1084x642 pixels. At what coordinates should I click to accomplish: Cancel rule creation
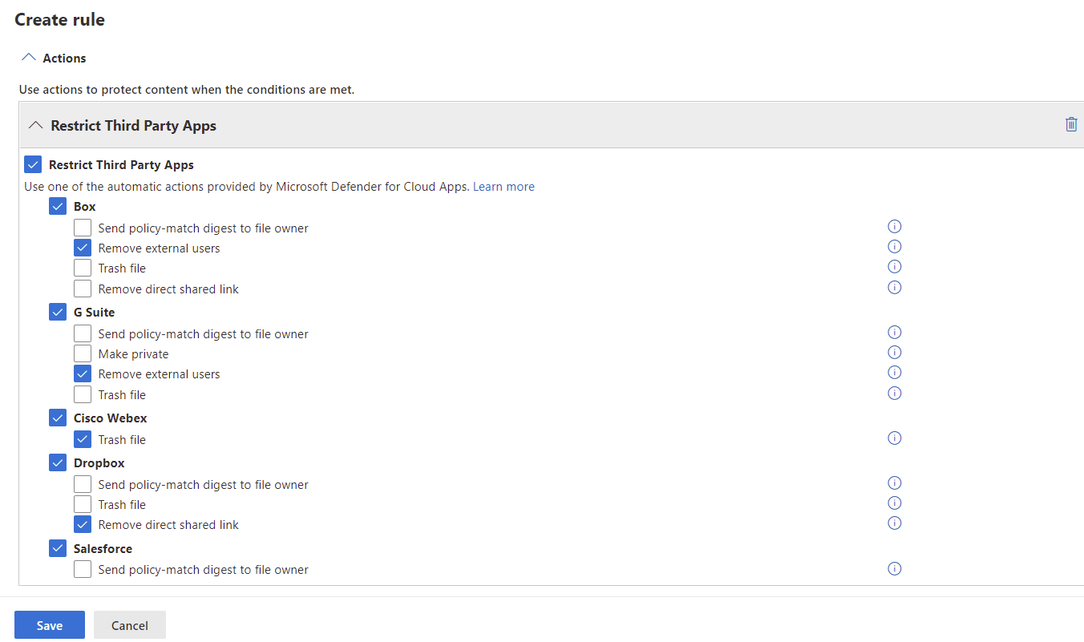[130, 625]
